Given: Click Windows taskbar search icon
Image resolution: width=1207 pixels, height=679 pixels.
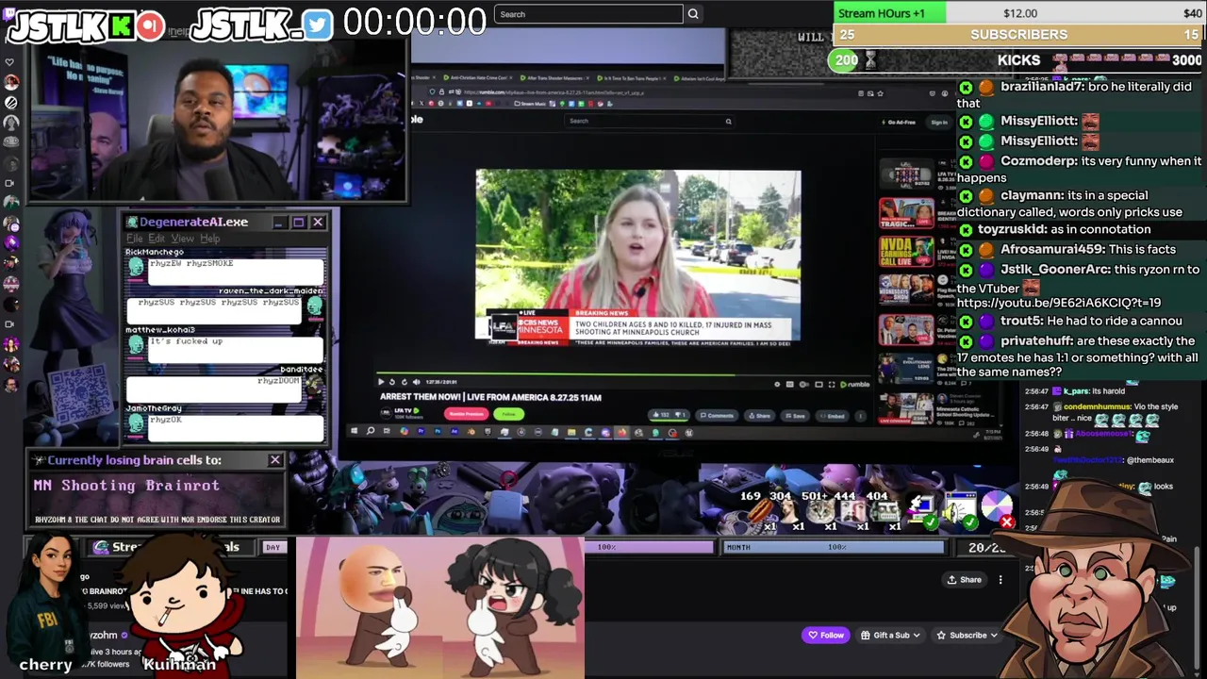Looking at the screenshot, I should pos(371,431).
